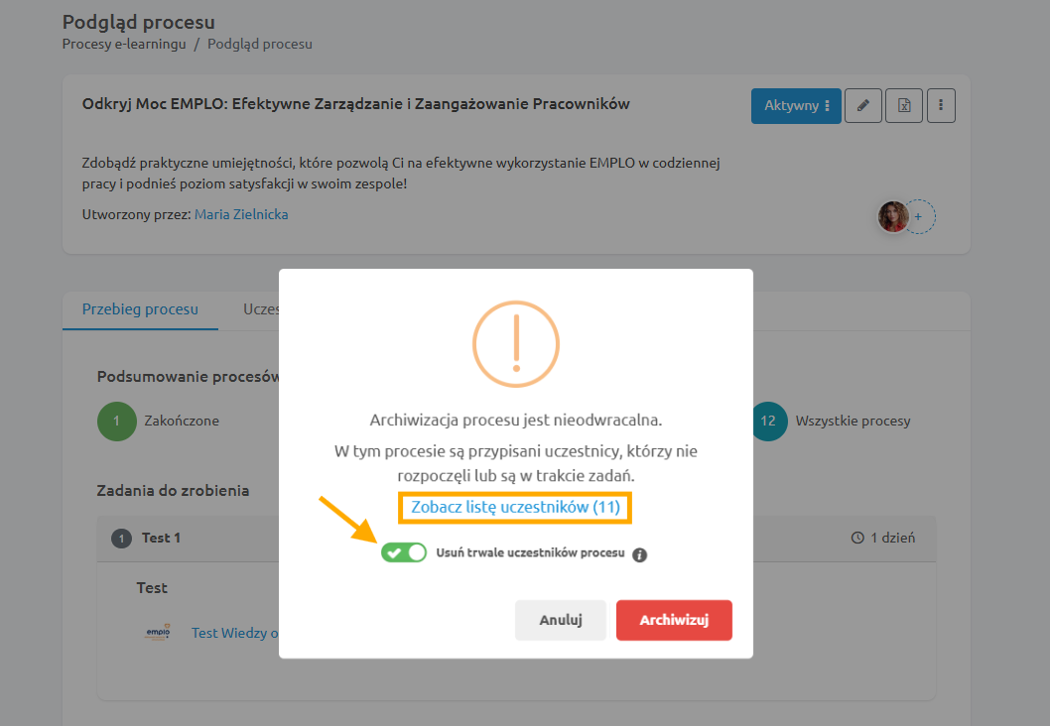The width and height of the screenshot is (1050, 726).
Task: Open Zobacz listę uczestników (11) link
Action: tap(515, 507)
